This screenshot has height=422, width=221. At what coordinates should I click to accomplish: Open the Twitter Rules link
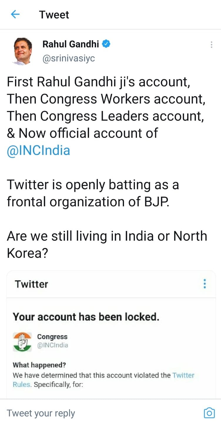click(x=183, y=375)
